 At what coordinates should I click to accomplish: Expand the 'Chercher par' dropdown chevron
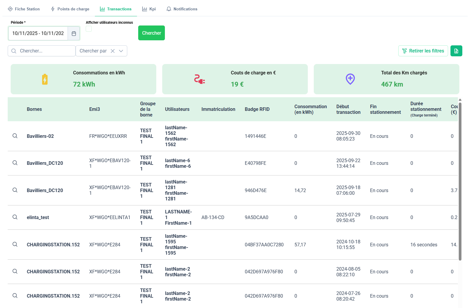[121, 51]
